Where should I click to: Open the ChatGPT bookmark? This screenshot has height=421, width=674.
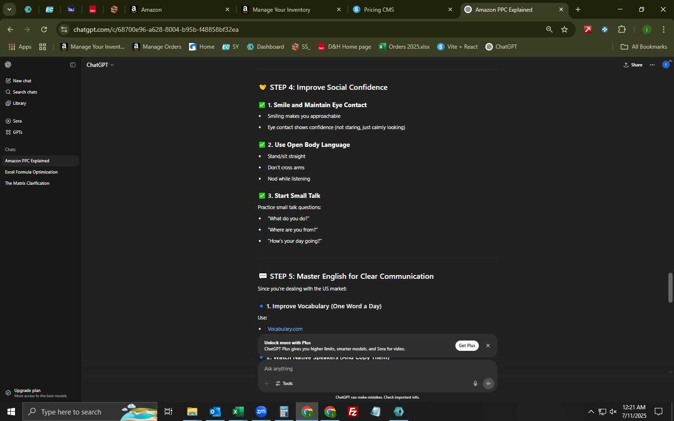(501, 47)
